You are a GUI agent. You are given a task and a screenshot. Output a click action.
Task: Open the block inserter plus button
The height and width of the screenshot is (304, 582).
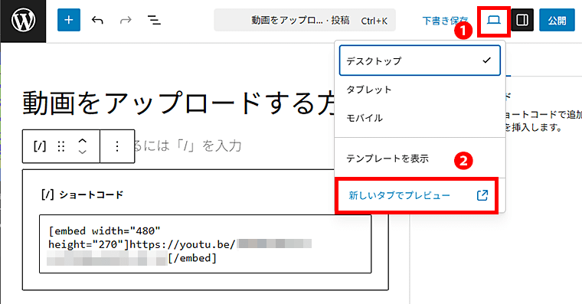pyautogui.click(x=69, y=20)
